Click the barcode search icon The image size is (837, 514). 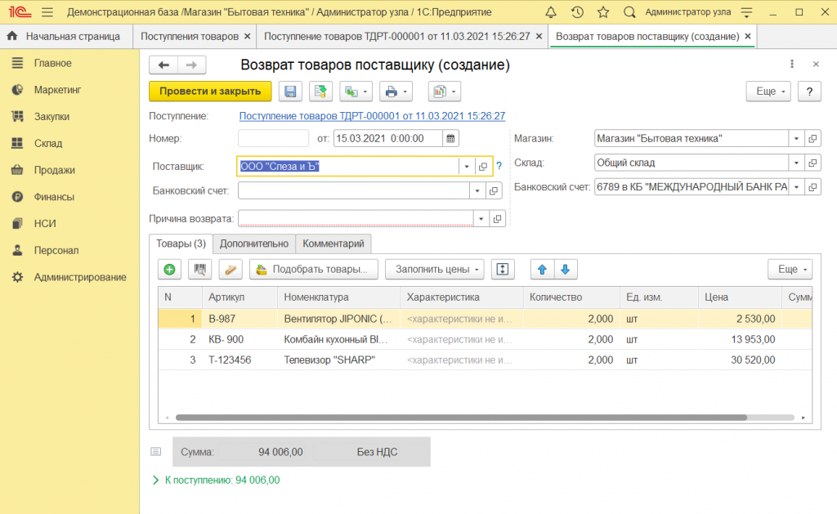tap(199, 269)
